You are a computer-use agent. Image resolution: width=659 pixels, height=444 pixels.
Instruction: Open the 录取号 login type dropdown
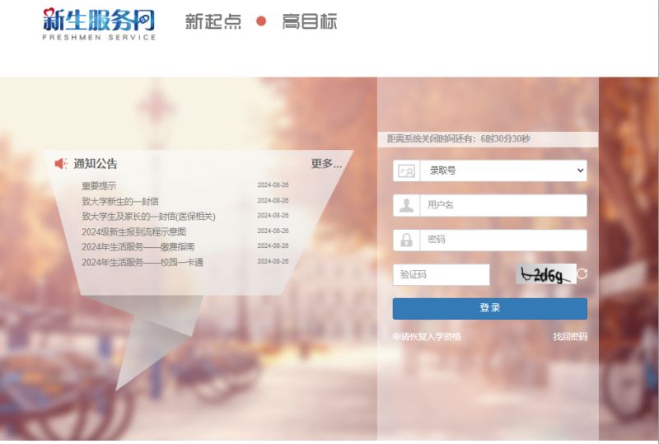coord(503,171)
